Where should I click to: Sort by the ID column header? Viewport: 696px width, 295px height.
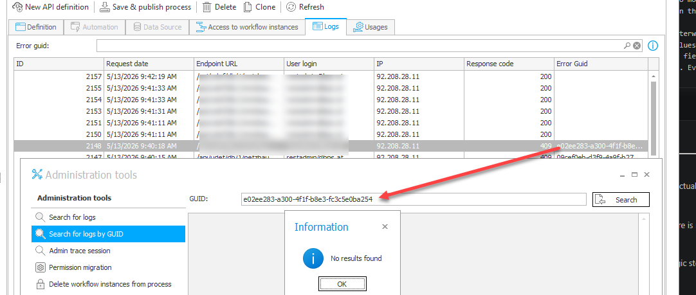(59, 64)
